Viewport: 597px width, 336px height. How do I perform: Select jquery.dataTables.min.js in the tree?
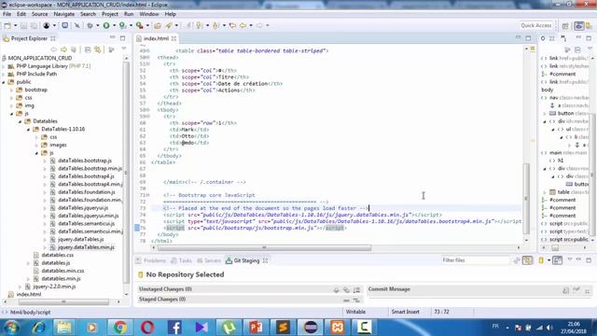click(86, 247)
